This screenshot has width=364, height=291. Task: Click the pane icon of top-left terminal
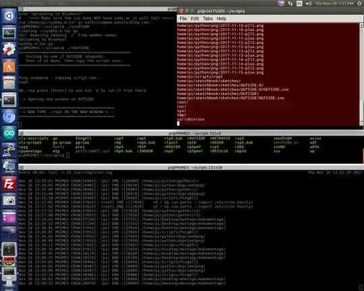coord(21,9)
